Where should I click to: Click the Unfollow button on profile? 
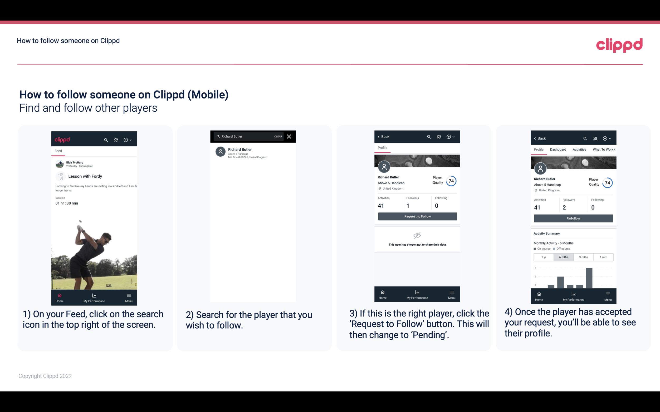tap(573, 218)
